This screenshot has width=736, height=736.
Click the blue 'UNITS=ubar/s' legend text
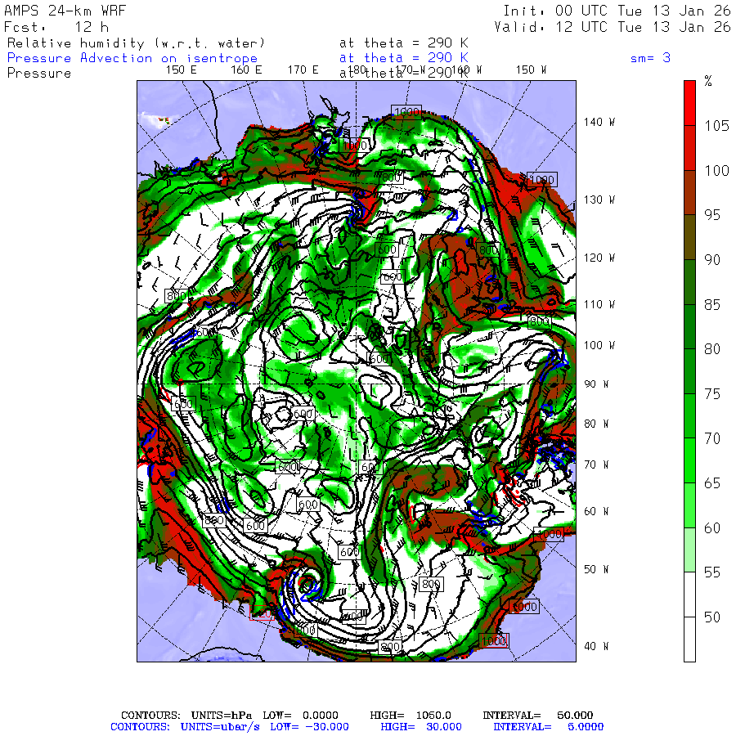pos(220,727)
